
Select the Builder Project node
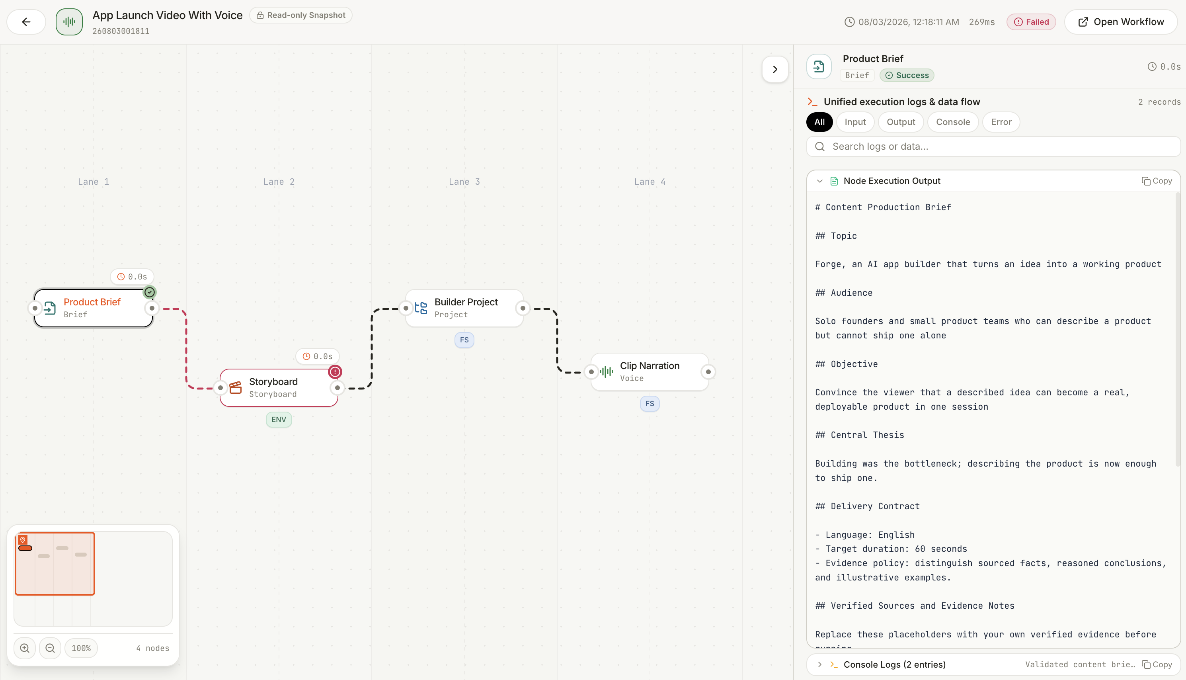coord(464,308)
